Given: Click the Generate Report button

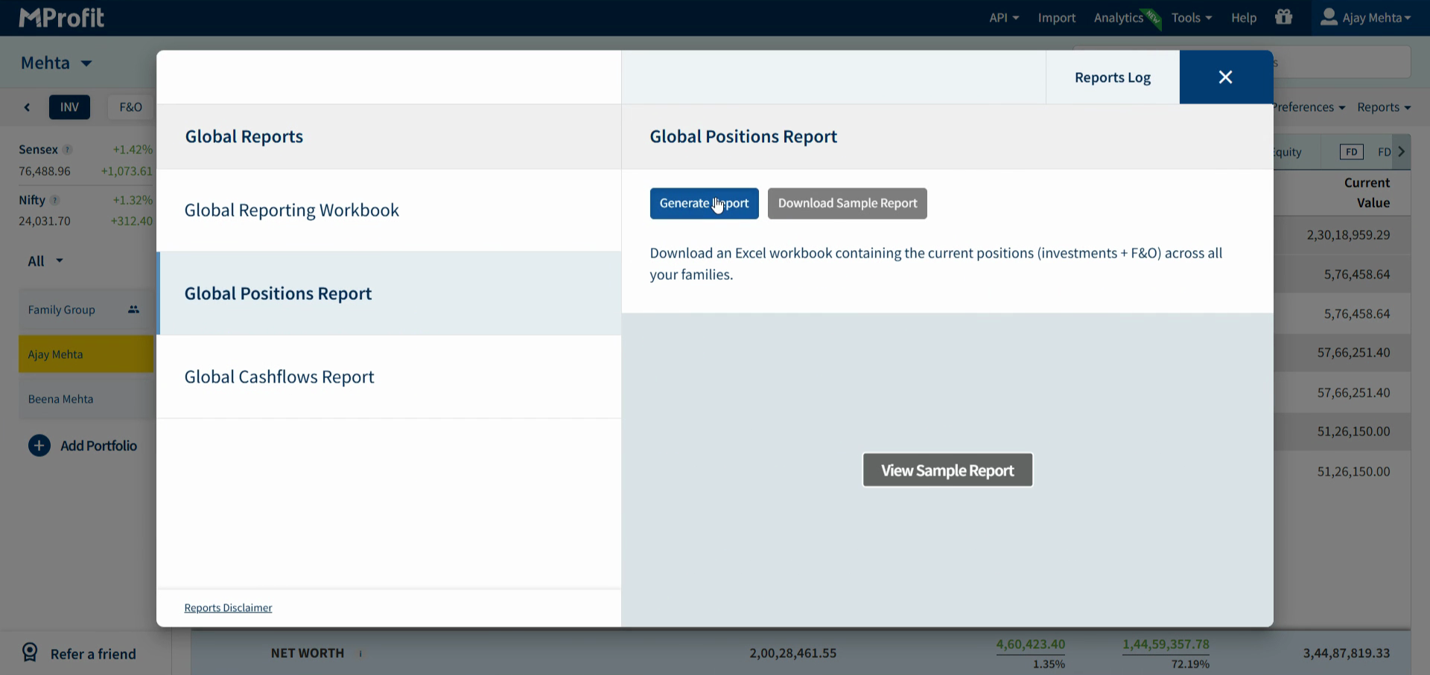Looking at the screenshot, I should pyautogui.click(x=705, y=203).
